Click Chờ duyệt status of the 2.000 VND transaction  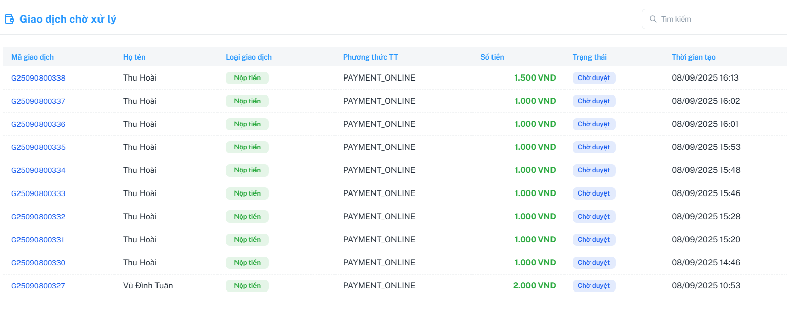594,286
